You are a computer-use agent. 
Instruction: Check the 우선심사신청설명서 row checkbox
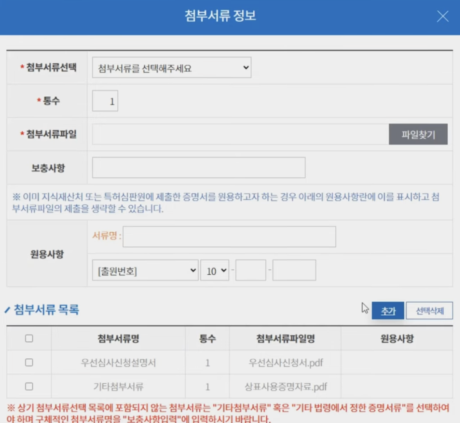28,362
